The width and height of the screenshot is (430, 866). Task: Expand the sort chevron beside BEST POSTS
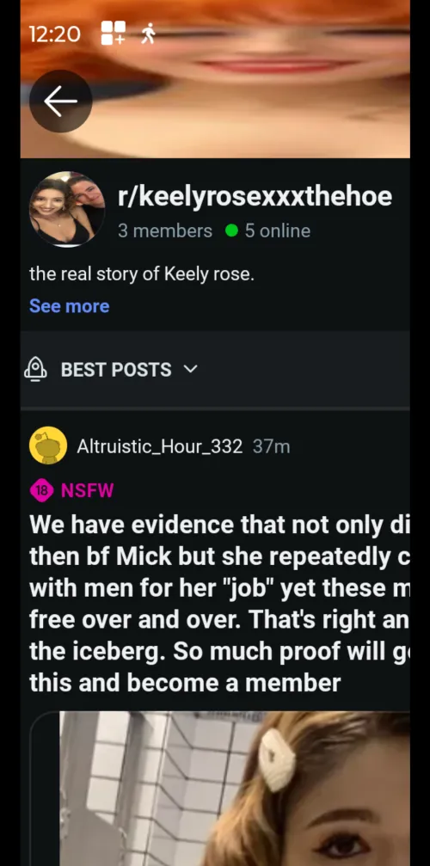(190, 369)
